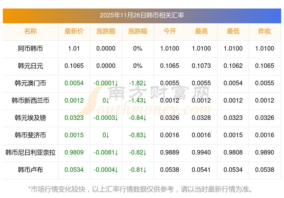
Task: Select the 韩币斐济币 row name
Action: point(30,135)
